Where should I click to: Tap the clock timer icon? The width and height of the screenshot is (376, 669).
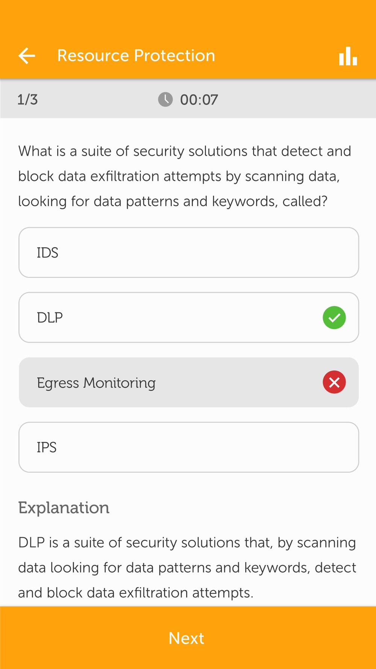[x=165, y=100]
